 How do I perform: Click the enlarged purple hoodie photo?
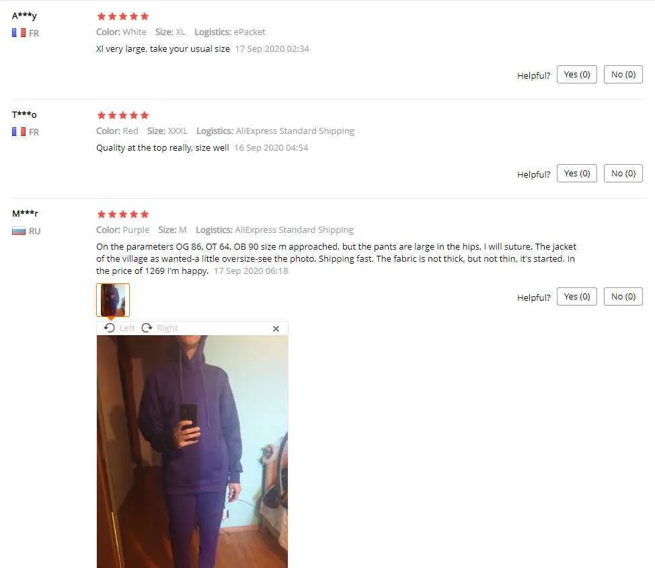192,452
